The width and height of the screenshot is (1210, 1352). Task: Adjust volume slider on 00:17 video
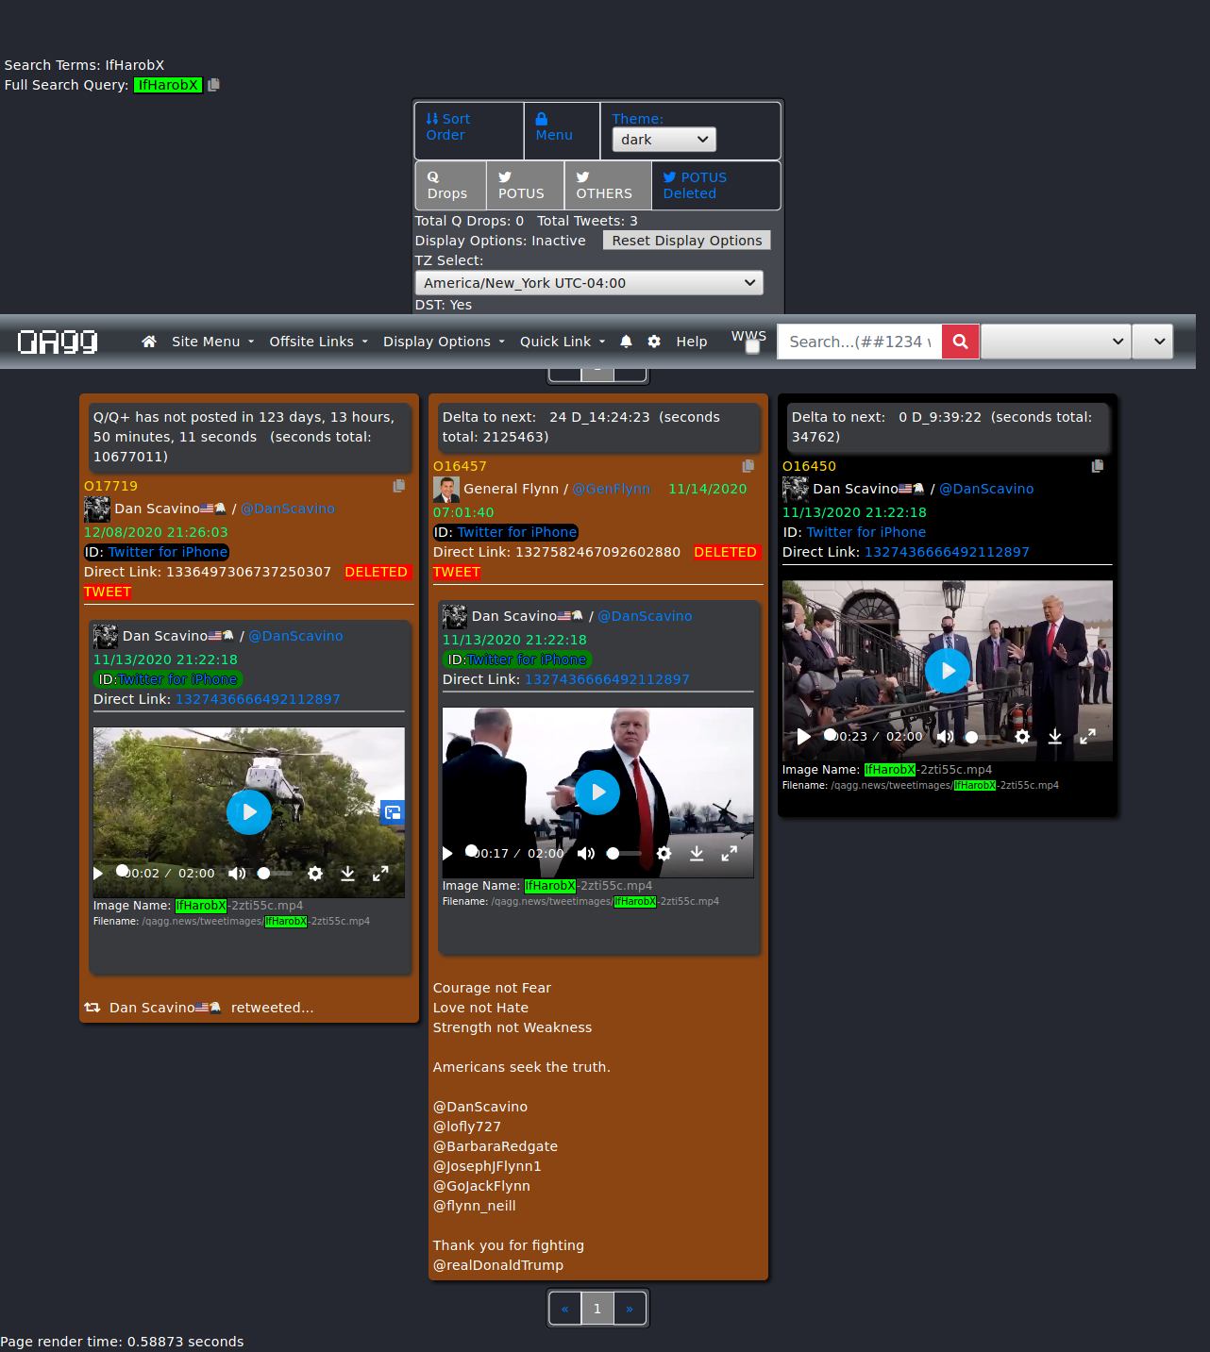point(625,854)
